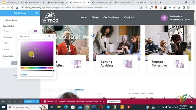Reload the page
Image resolution: width=196 pixels, height=110 pixels.
coord(12,7)
